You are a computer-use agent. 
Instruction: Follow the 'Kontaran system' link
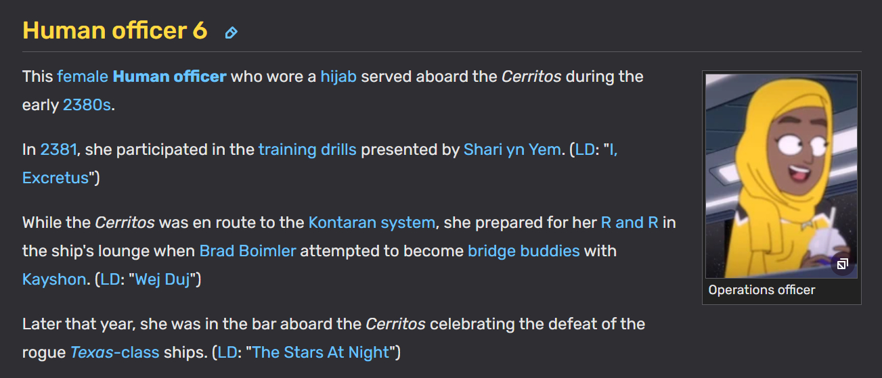click(372, 222)
